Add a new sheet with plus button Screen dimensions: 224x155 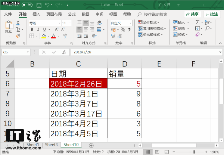pyautogui.click(x=91, y=146)
